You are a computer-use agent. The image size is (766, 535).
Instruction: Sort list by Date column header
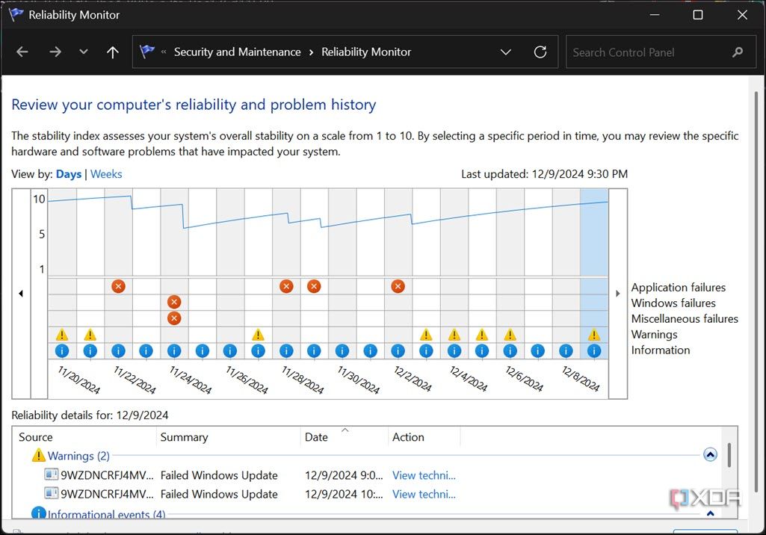point(345,437)
